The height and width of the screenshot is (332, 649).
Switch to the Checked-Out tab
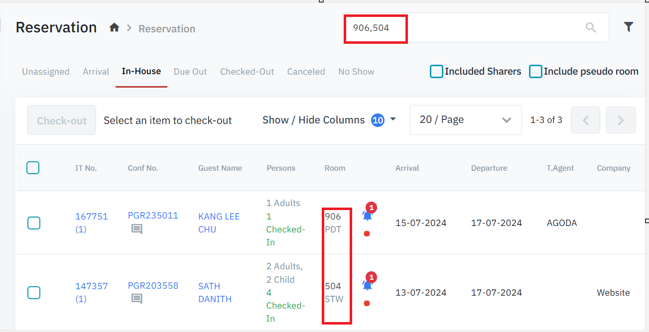[x=247, y=72]
